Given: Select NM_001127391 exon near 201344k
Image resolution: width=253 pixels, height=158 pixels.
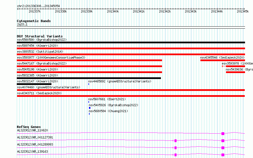Looking at the screenshot, I should point(223,141).
